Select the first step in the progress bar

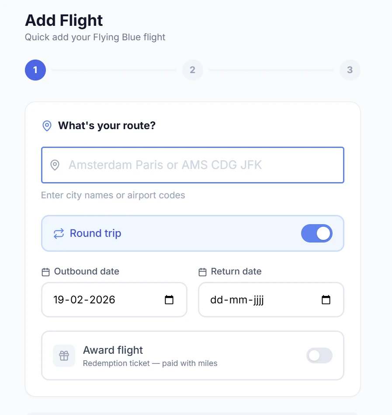pyautogui.click(x=35, y=70)
